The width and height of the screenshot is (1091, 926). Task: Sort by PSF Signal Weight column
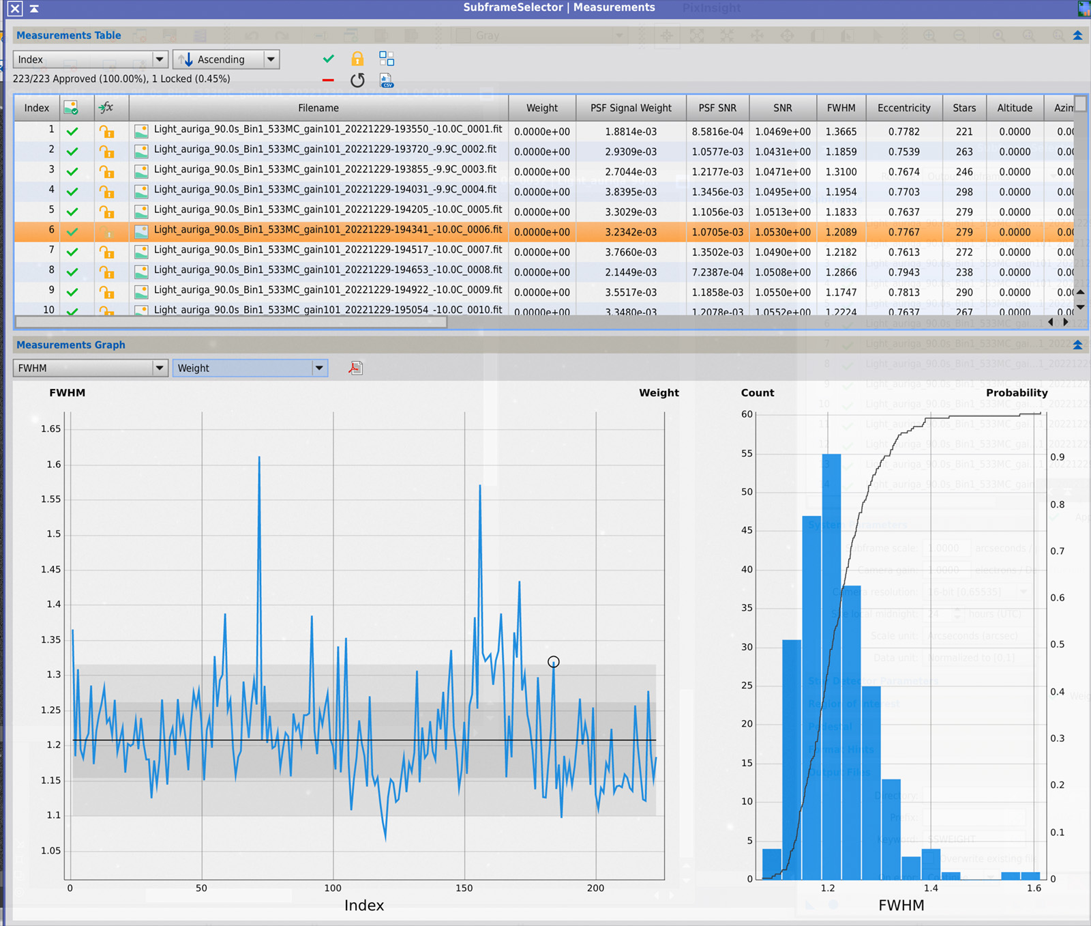pyautogui.click(x=631, y=108)
